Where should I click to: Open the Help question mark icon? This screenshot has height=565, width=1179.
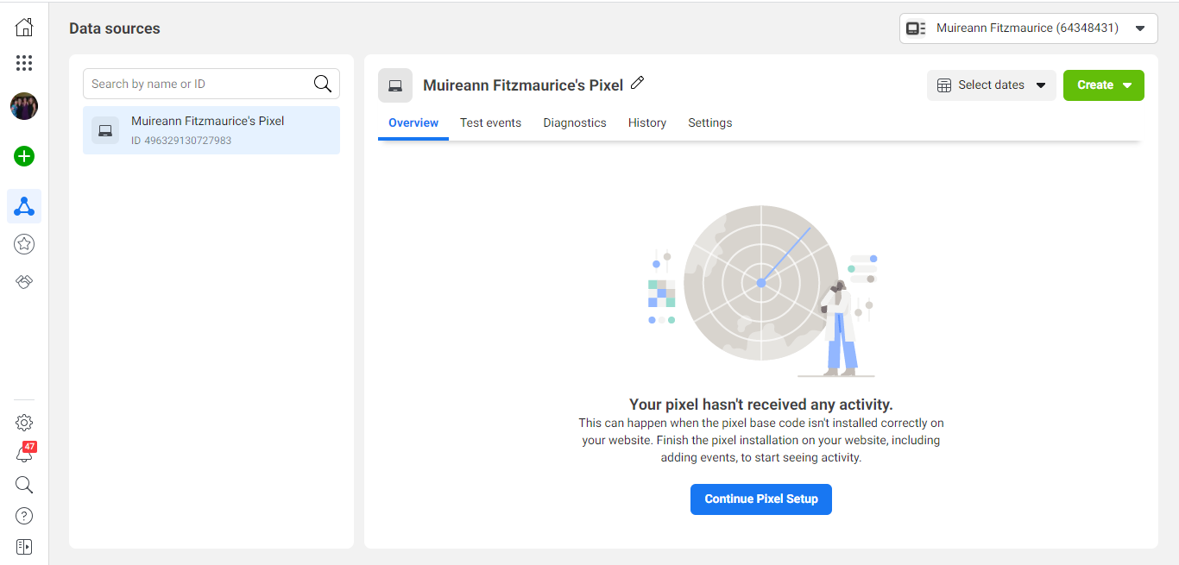pos(24,516)
